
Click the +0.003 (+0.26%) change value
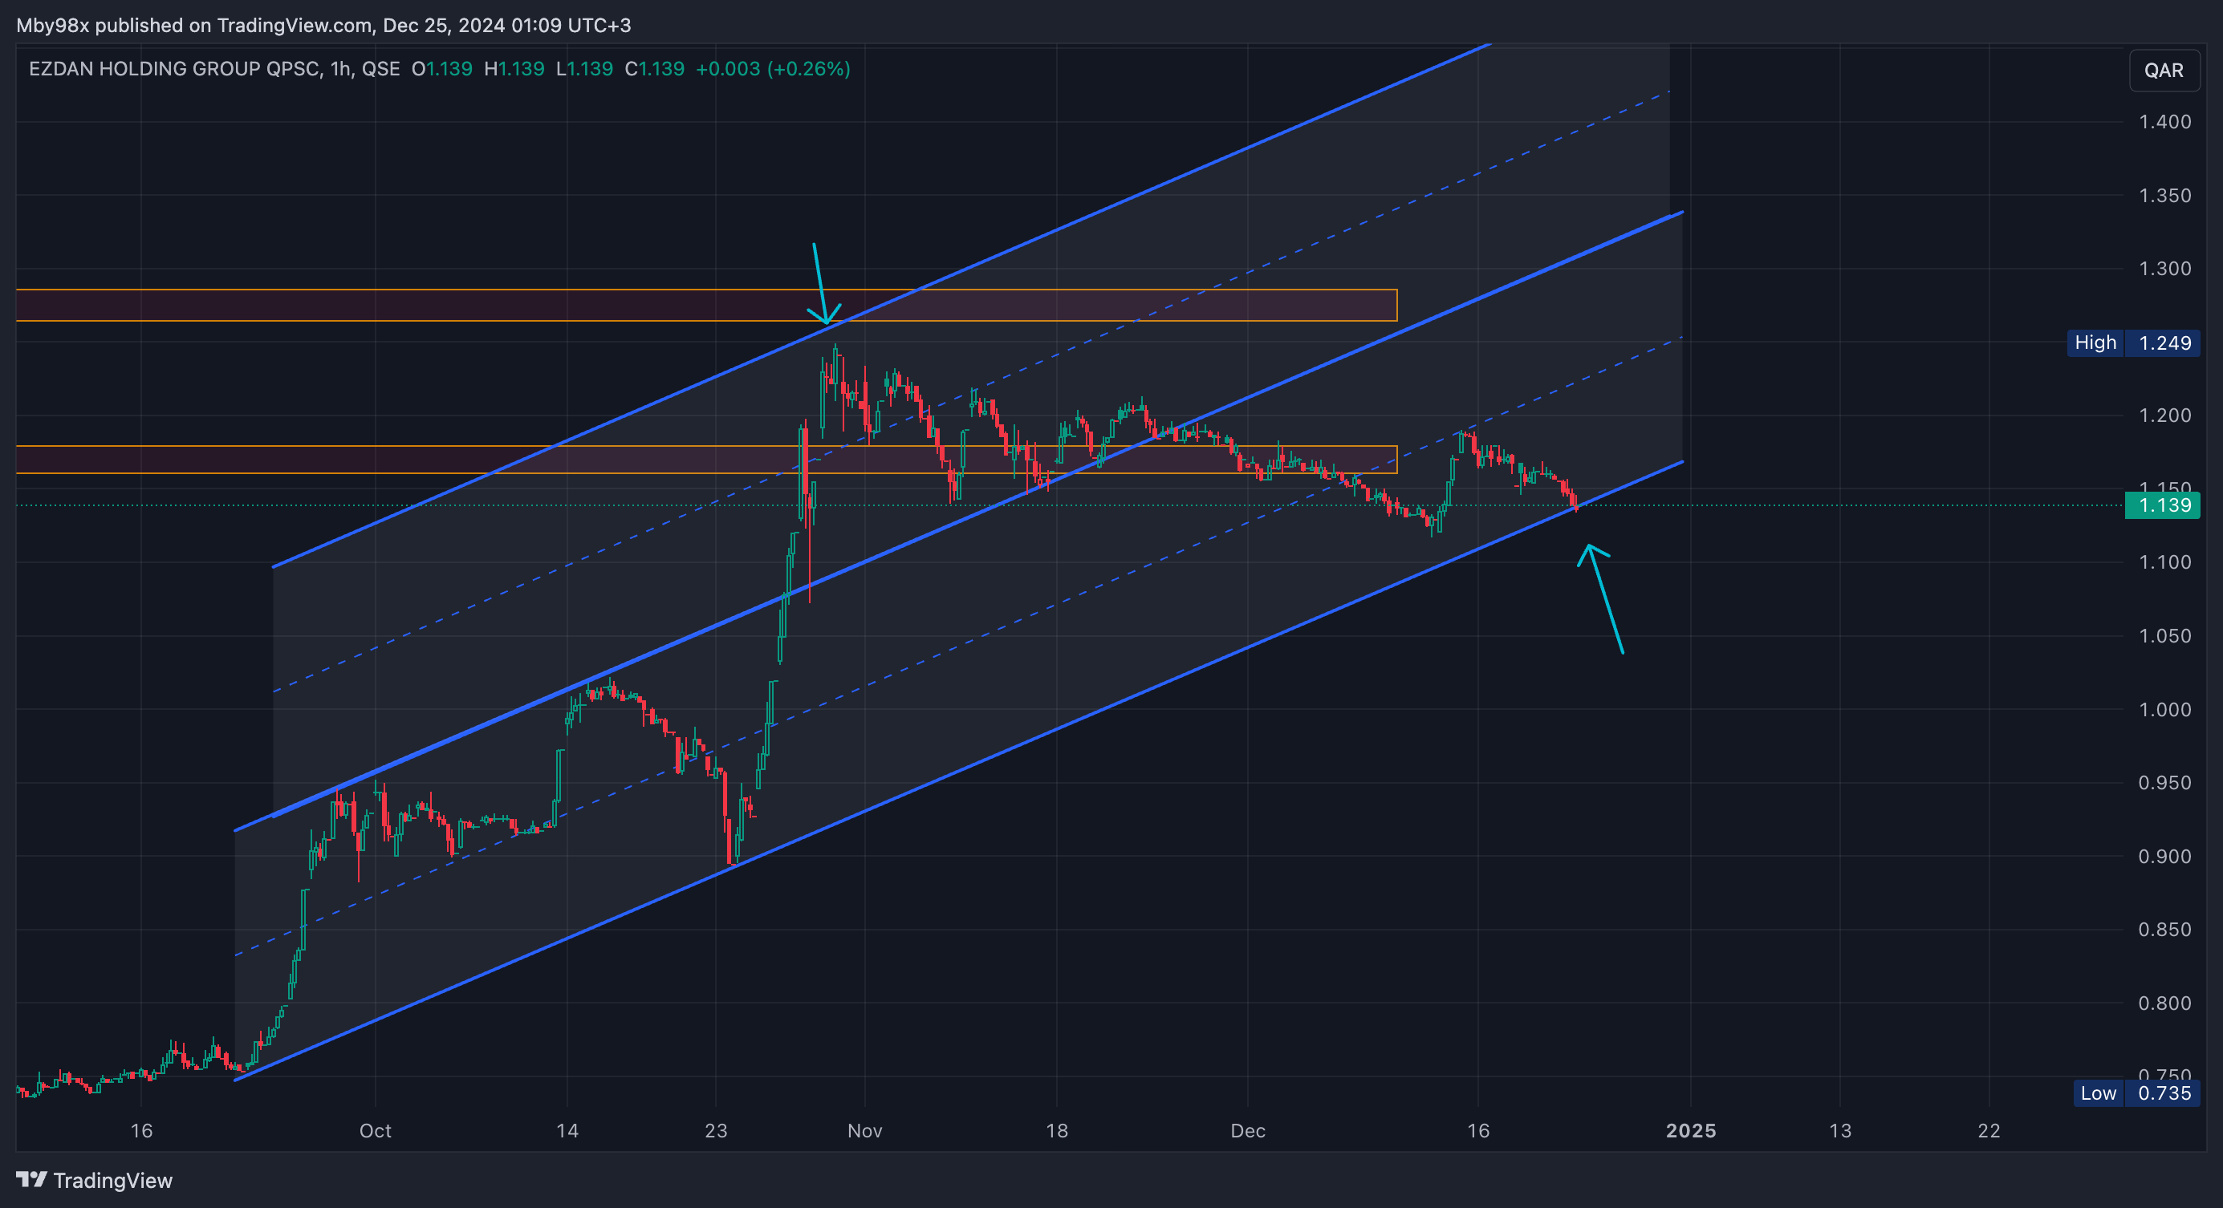pyautogui.click(x=773, y=69)
